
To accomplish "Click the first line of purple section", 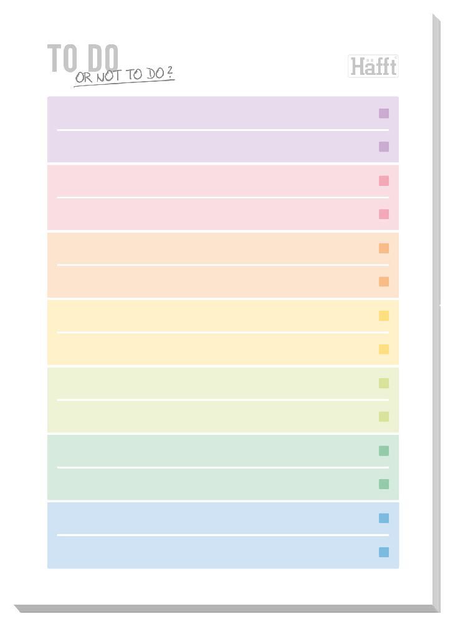I will click(217, 114).
